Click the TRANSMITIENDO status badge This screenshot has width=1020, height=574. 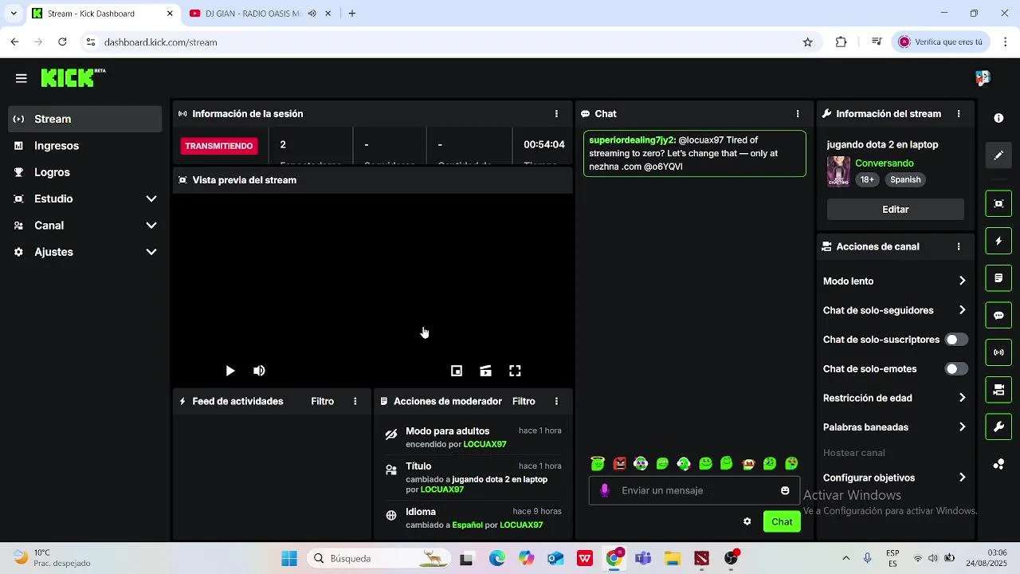[219, 146]
